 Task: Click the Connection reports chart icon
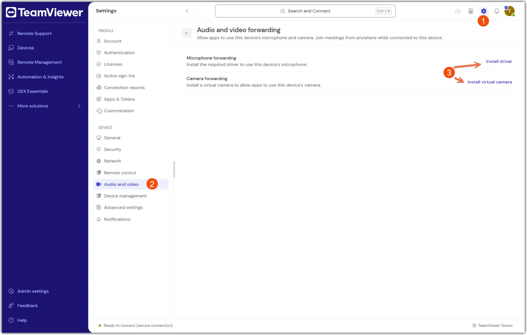[99, 87]
